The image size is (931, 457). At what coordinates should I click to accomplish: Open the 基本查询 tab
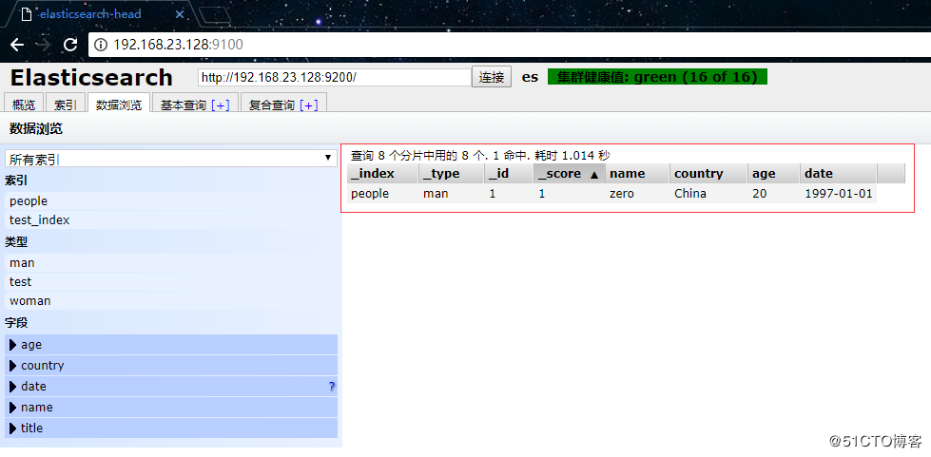pos(183,105)
